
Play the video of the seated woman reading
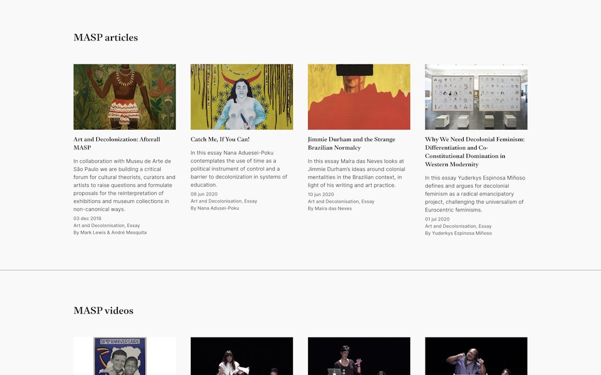[241, 356]
